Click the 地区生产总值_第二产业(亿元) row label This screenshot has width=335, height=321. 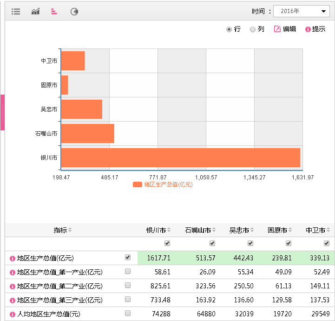point(60,286)
